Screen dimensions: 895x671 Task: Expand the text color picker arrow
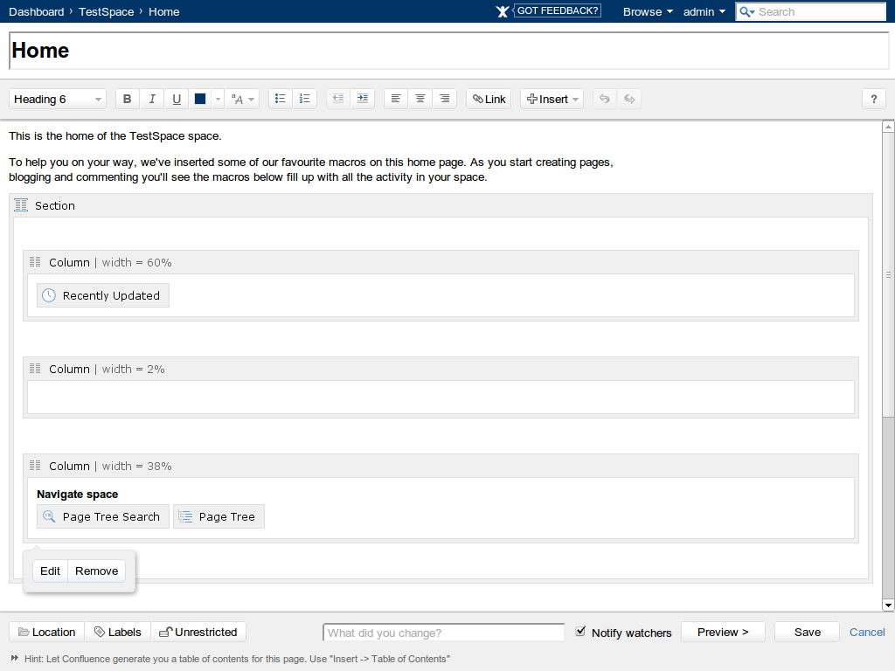[x=218, y=99]
